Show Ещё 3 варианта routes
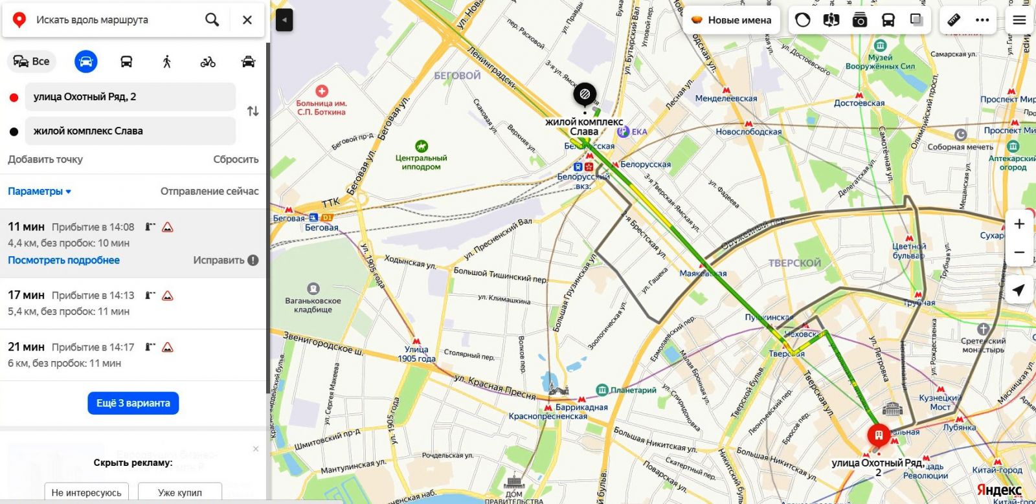This screenshot has width=1036, height=504. coord(133,403)
